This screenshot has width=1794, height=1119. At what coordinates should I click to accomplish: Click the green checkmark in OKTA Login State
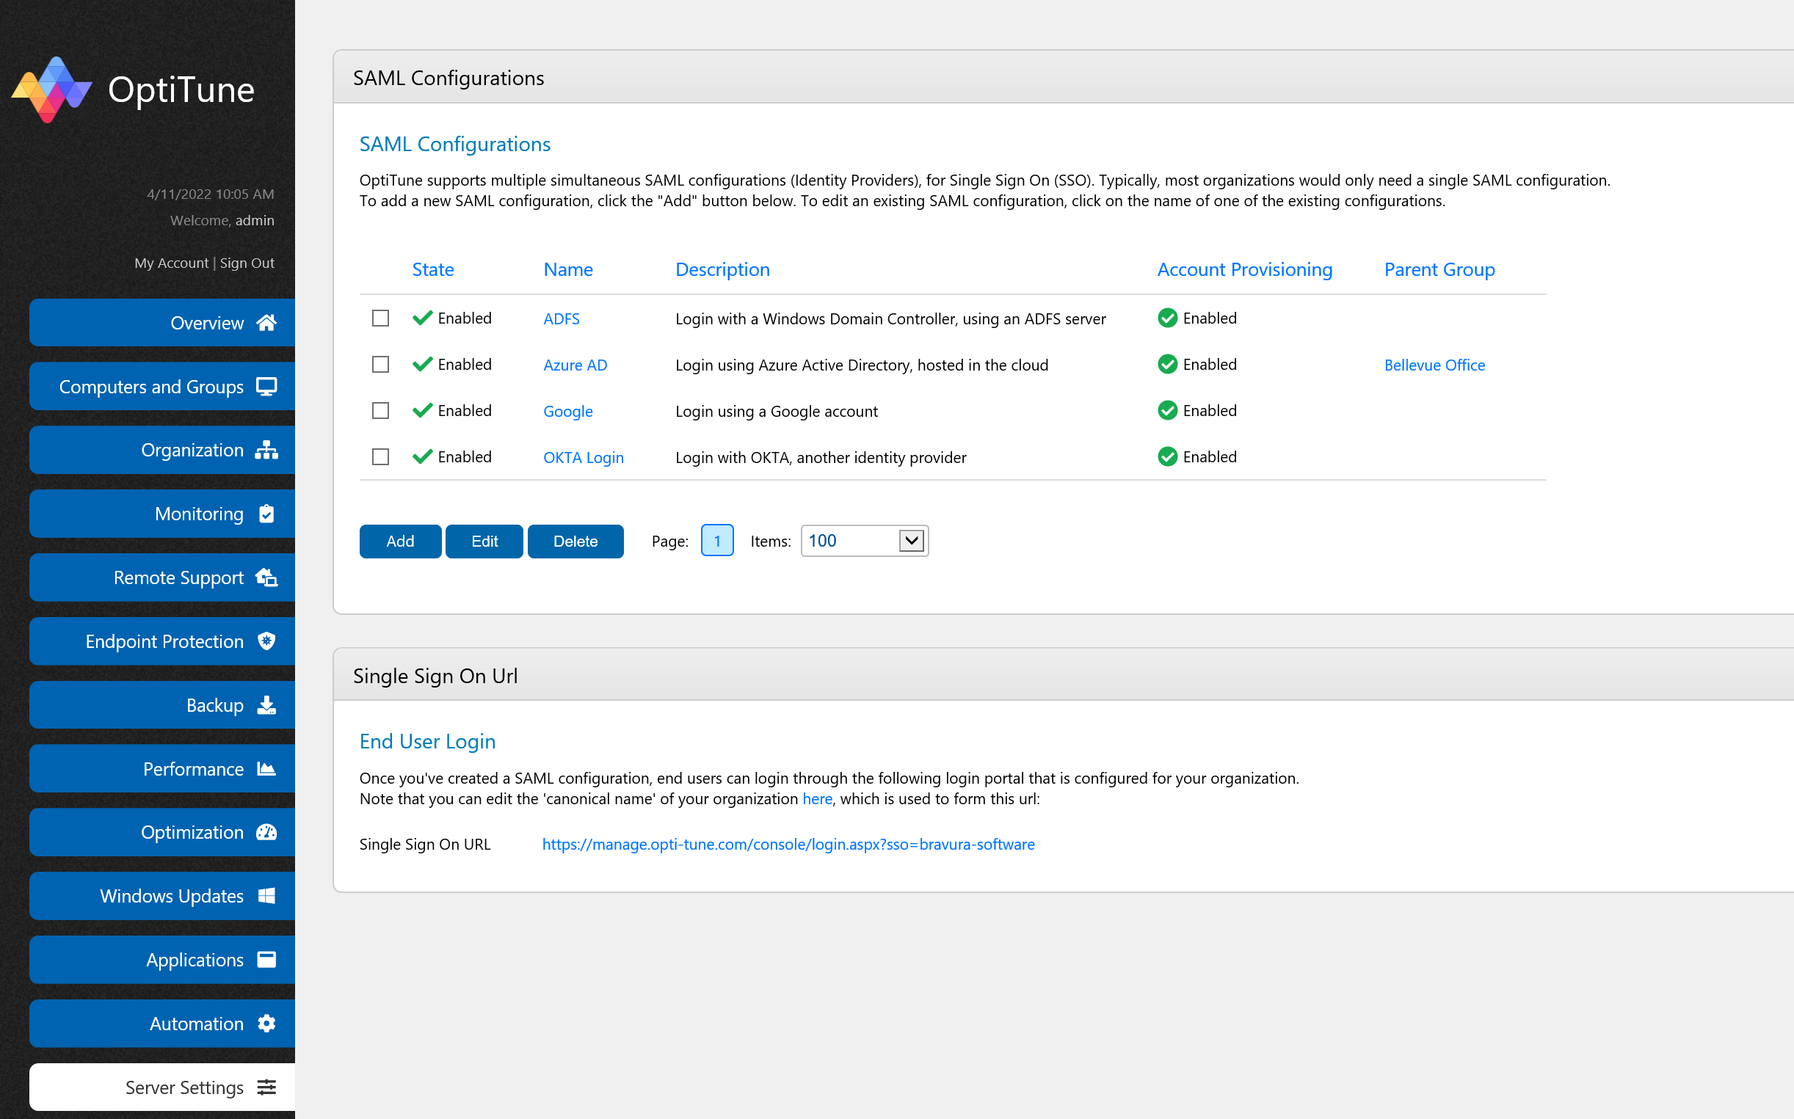(x=423, y=456)
